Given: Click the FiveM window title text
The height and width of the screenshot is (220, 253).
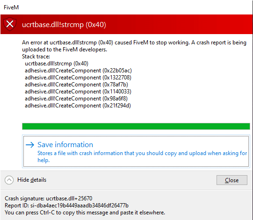Looking at the screenshot, I should (x=11, y=7).
